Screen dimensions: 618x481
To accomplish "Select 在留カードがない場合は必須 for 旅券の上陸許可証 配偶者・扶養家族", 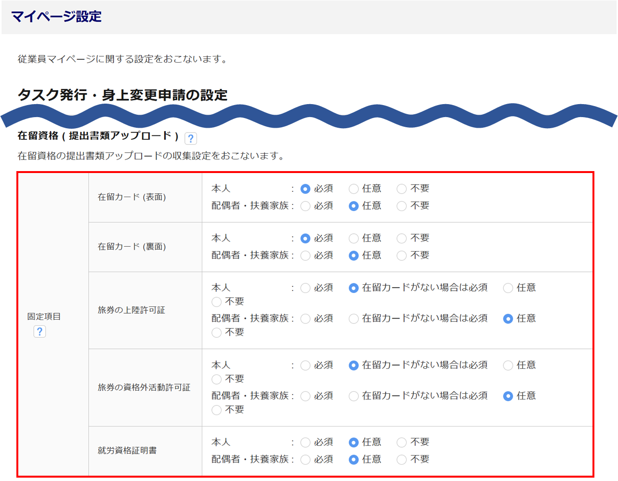I will (x=354, y=319).
